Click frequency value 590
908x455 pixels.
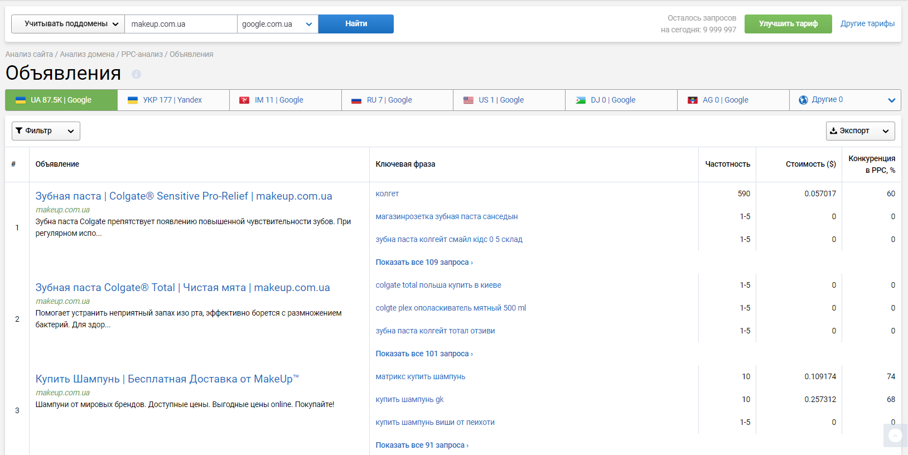tap(744, 193)
